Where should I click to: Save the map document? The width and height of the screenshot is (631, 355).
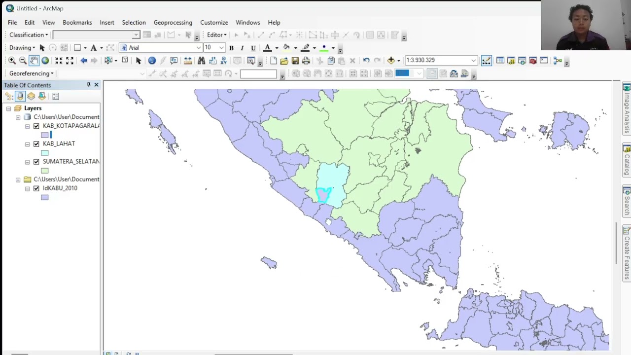(x=295, y=60)
